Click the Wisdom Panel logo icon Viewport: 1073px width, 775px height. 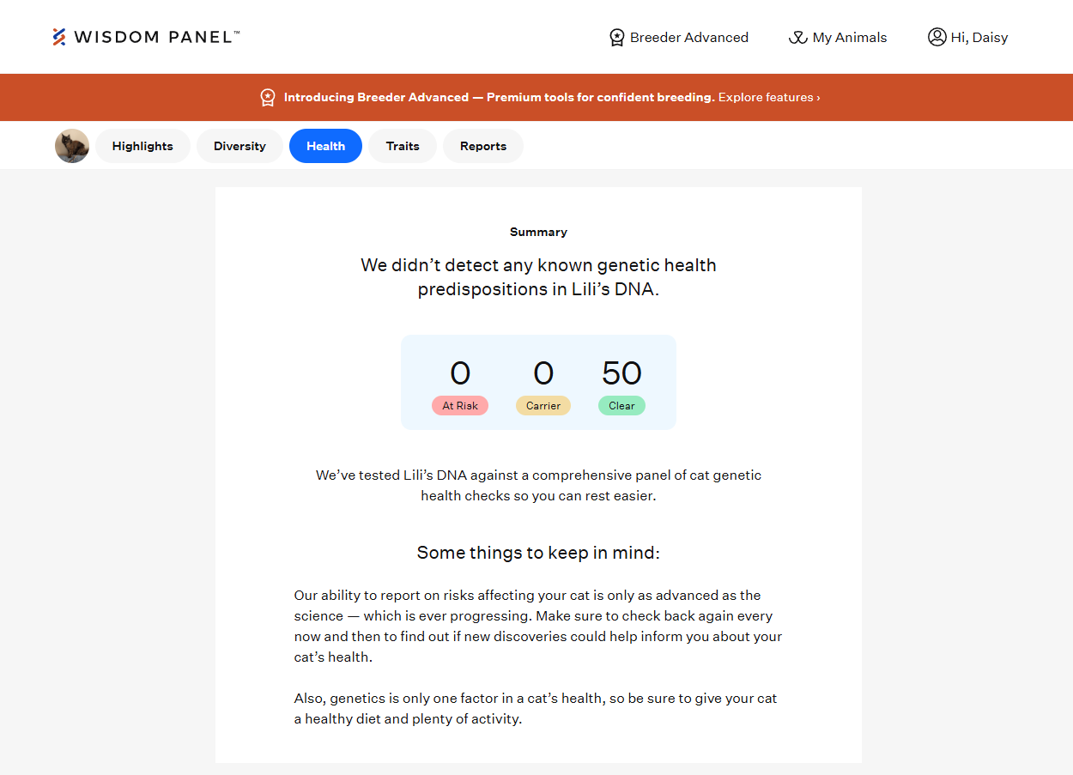pos(59,37)
